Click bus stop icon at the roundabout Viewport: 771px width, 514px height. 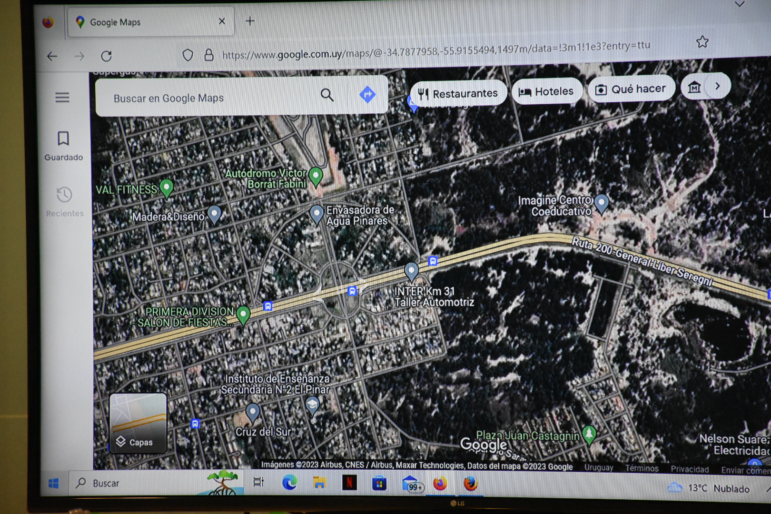(x=352, y=291)
